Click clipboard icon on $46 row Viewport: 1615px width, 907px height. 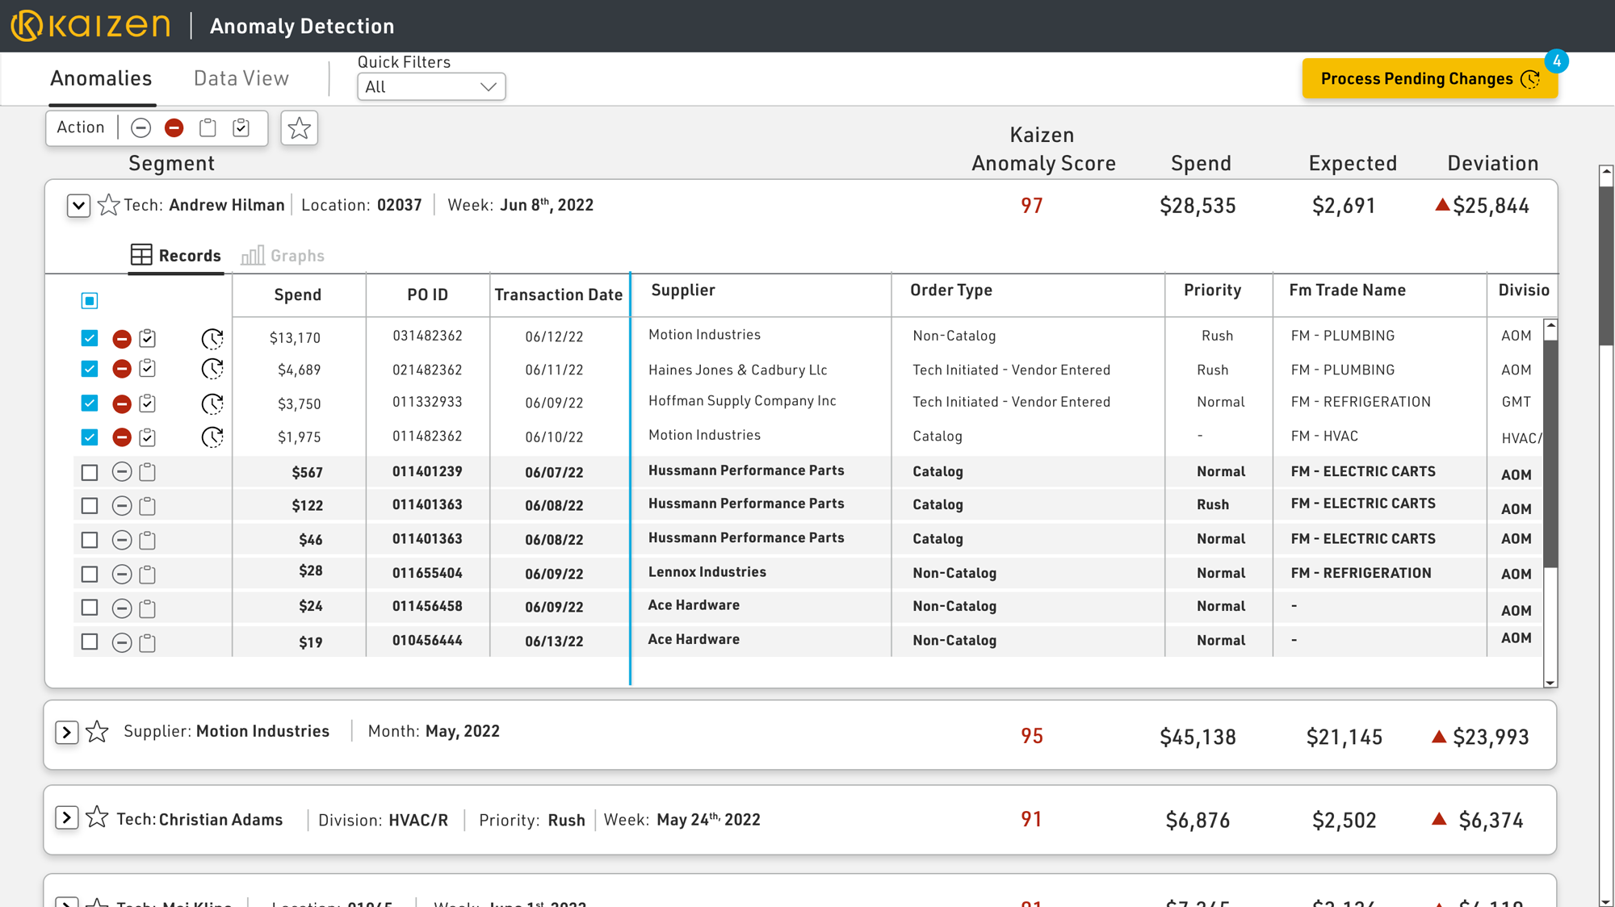[147, 540]
